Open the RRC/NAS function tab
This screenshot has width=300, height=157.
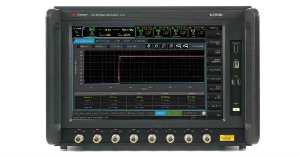132,113
